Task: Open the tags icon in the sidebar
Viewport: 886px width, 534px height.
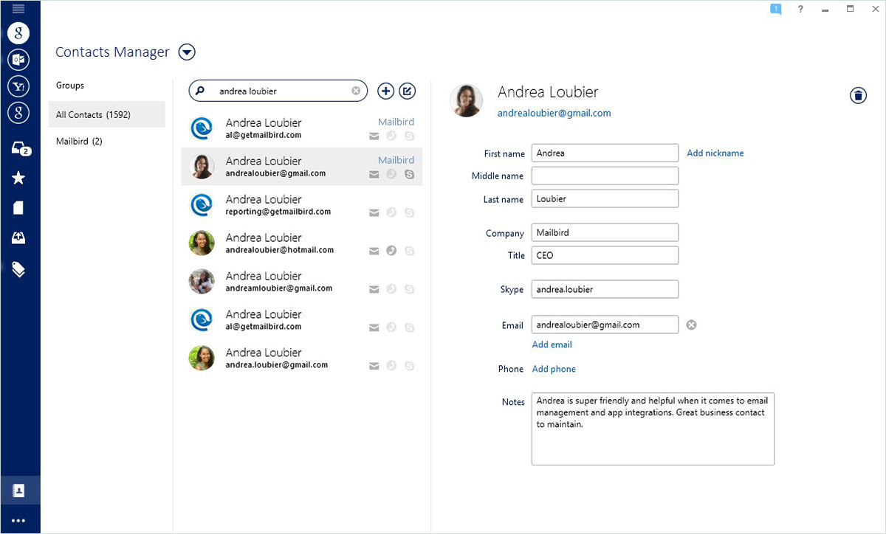Action: point(18,269)
